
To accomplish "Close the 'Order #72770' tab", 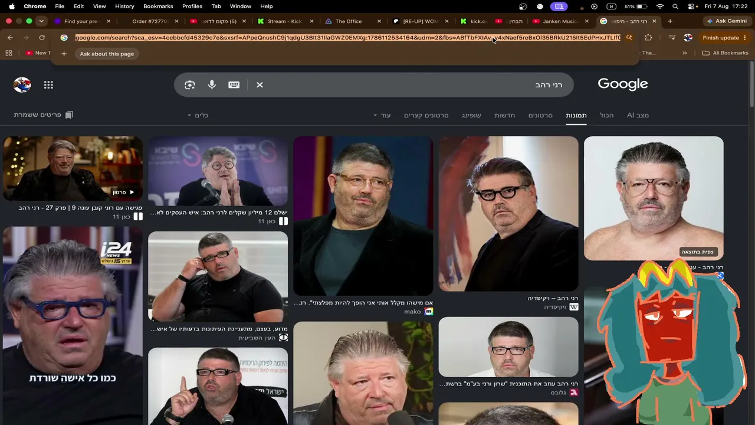I will click(x=176, y=21).
